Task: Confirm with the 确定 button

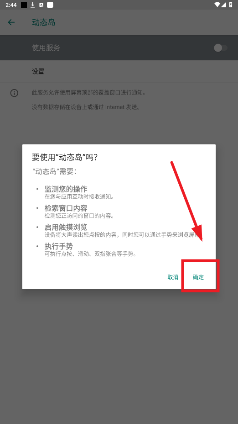Action: [x=198, y=277]
